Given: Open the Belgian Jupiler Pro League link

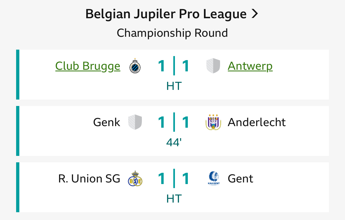Looking at the screenshot, I should (172, 14).
